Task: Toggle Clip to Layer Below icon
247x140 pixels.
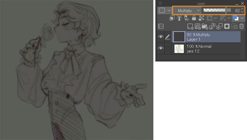Action: (172, 18)
